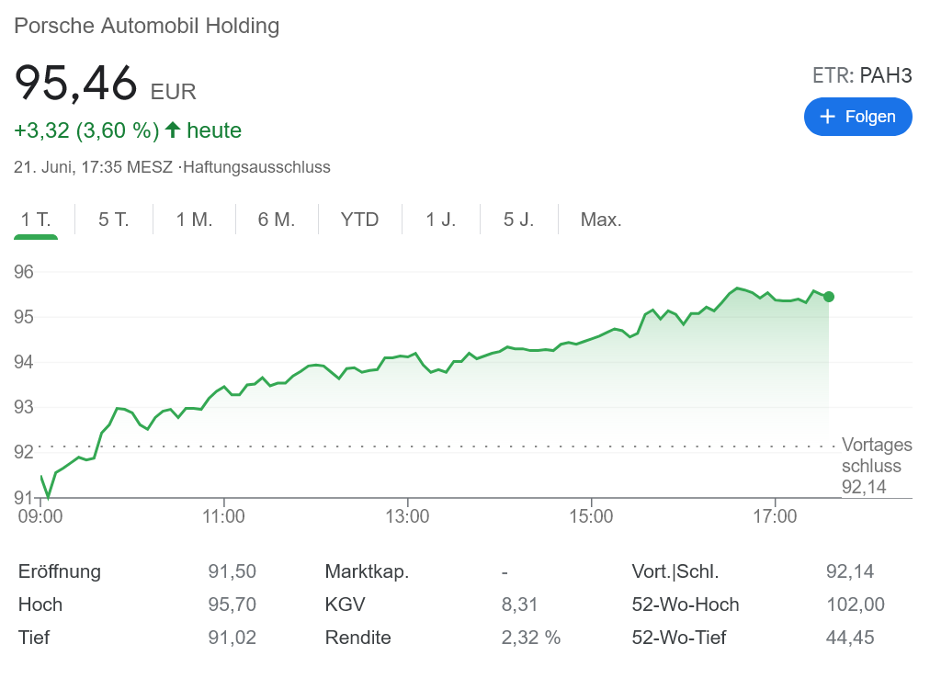Click the Porsche Automobil Holding title
The width and height of the screenshot is (930, 678).
[x=147, y=26]
